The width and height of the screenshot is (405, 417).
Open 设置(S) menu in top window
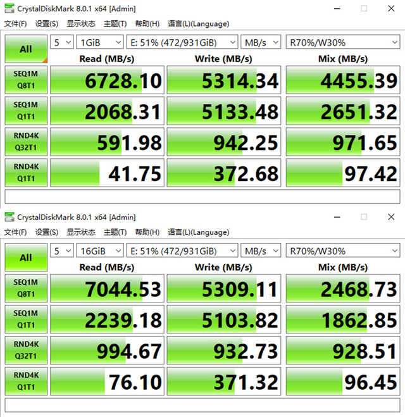click(x=47, y=23)
